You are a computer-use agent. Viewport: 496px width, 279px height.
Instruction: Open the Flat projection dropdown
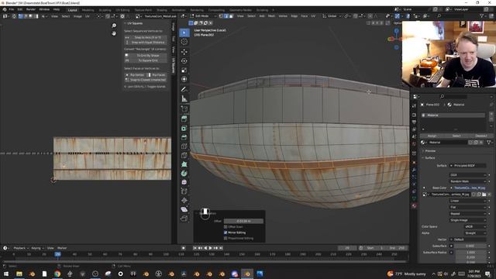468,207
